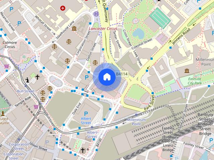Click the green tennis court area
The image size is (214, 160).
(160, 18)
